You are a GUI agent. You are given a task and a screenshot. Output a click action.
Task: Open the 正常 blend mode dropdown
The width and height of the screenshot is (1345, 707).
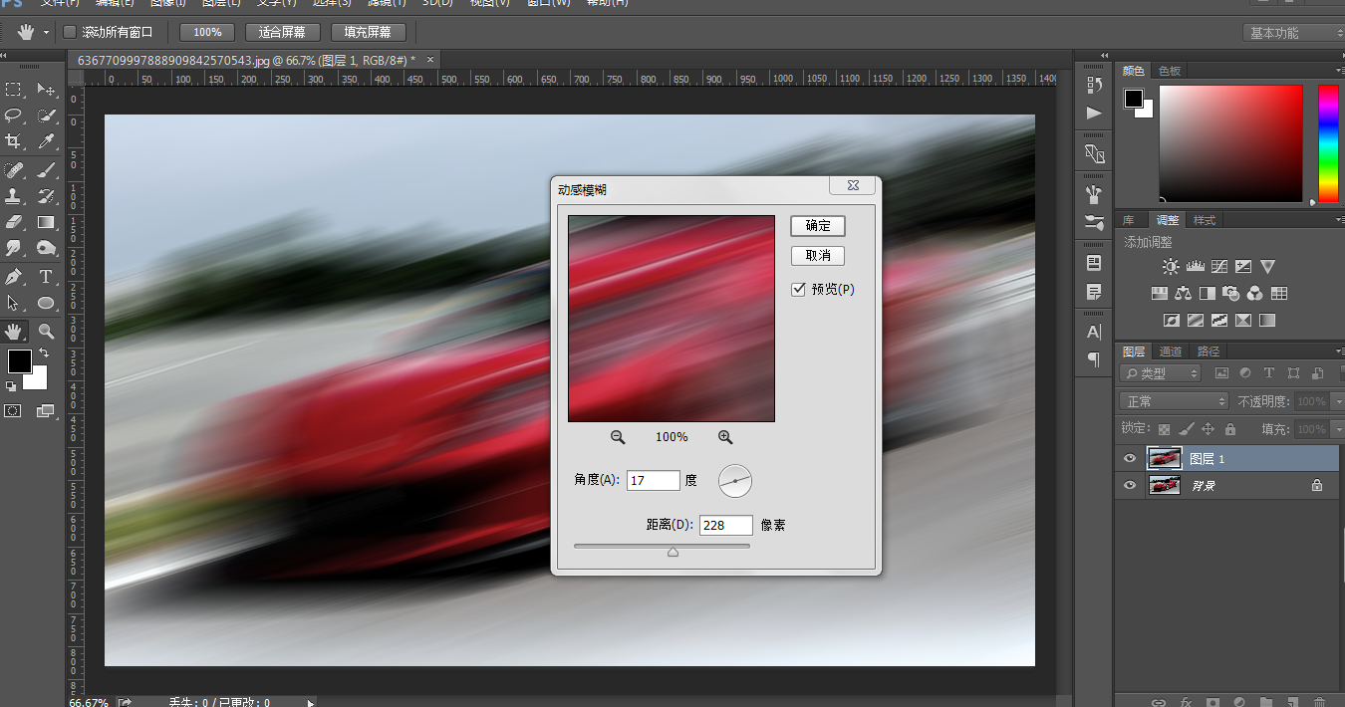[x=1175, y=401]
